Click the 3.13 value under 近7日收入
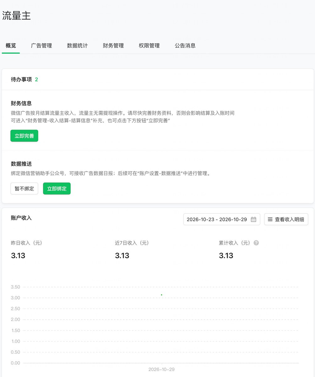This screenshot has height=377, width=315. pos(122,256)
